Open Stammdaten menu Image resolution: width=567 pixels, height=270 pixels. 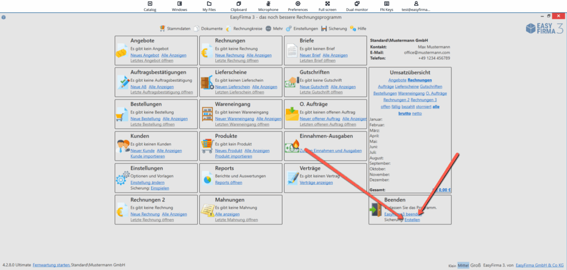point(175,29)
